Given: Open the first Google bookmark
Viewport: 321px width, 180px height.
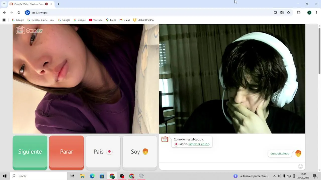Looking at the screenshot, I should tap(18, 20).
